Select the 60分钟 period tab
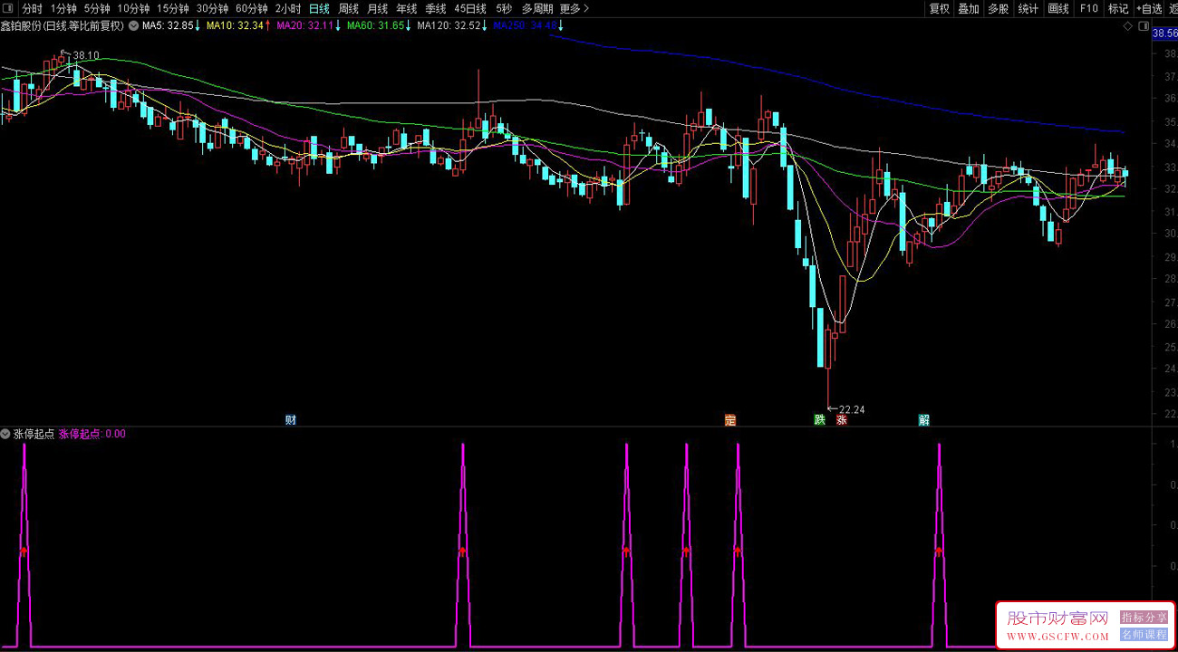The image size is (1178, 652). [x=251, y=9]
